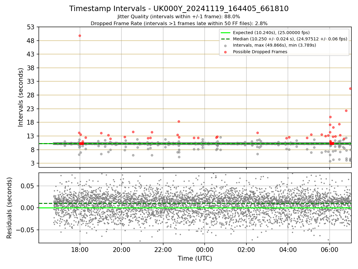The width and height of the screenshot is (358, 269).
Task: Click the y-axis tick label '3'
Action: 33,163
